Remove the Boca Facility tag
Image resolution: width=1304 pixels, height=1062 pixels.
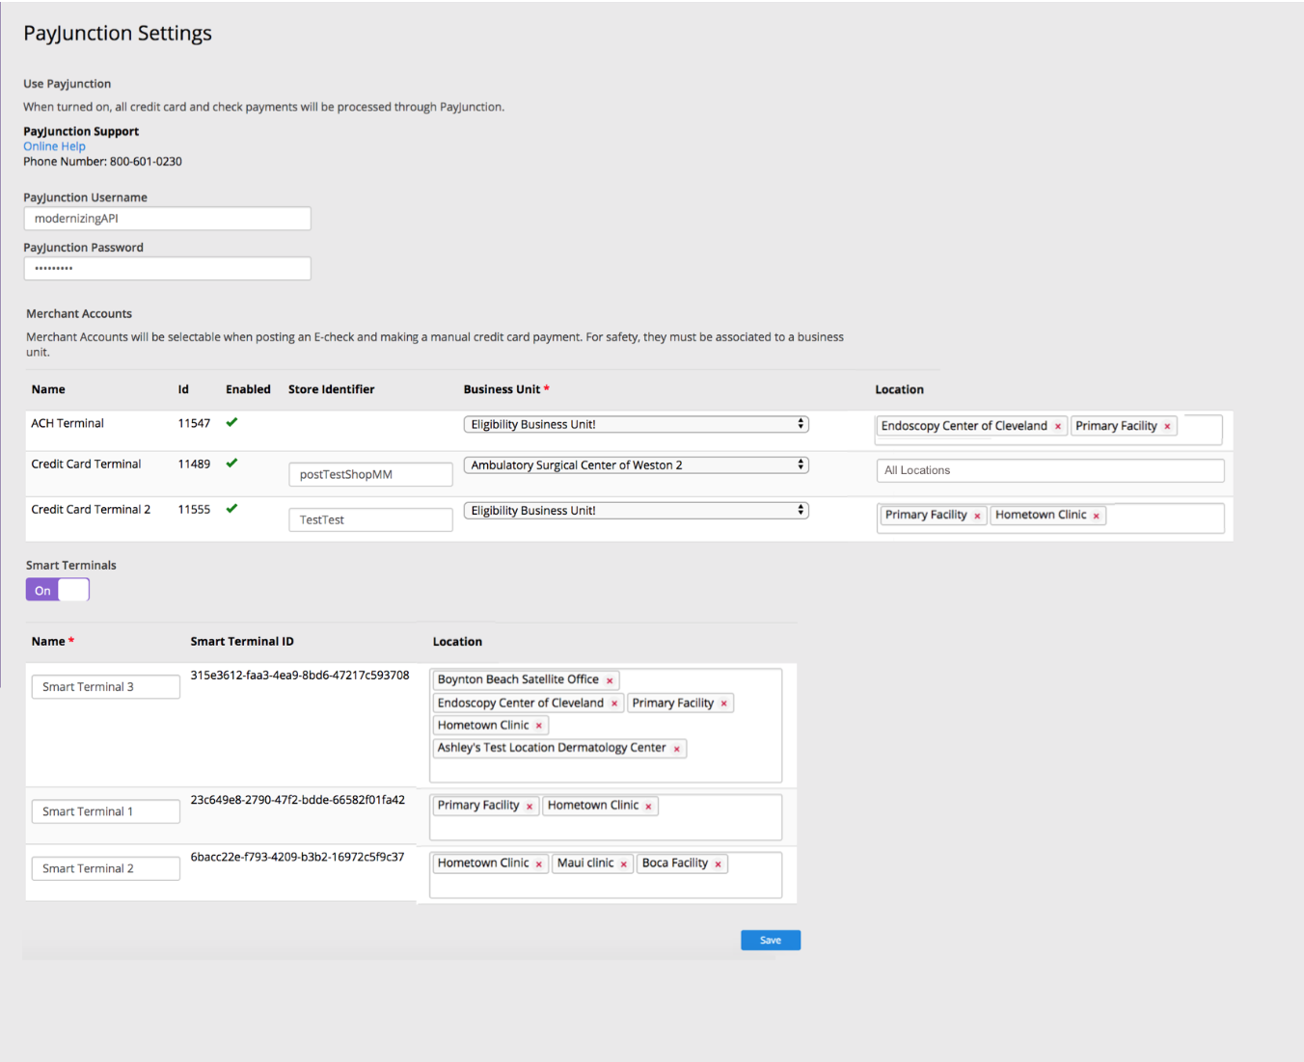[x=718, y=864]
